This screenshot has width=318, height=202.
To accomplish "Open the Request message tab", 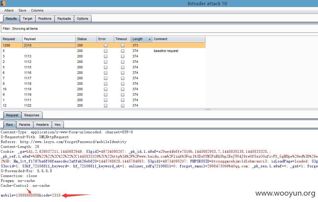I will click(12, 115).
